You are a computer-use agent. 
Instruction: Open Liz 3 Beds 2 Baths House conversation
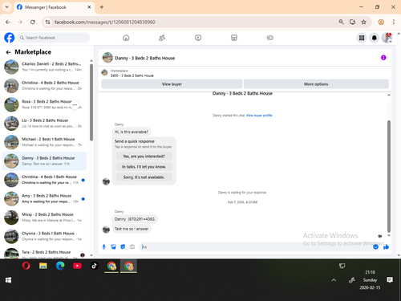coord(44,124)
